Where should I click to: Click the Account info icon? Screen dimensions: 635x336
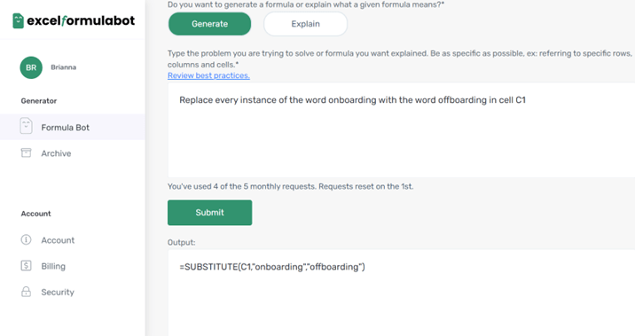(26, 239)
